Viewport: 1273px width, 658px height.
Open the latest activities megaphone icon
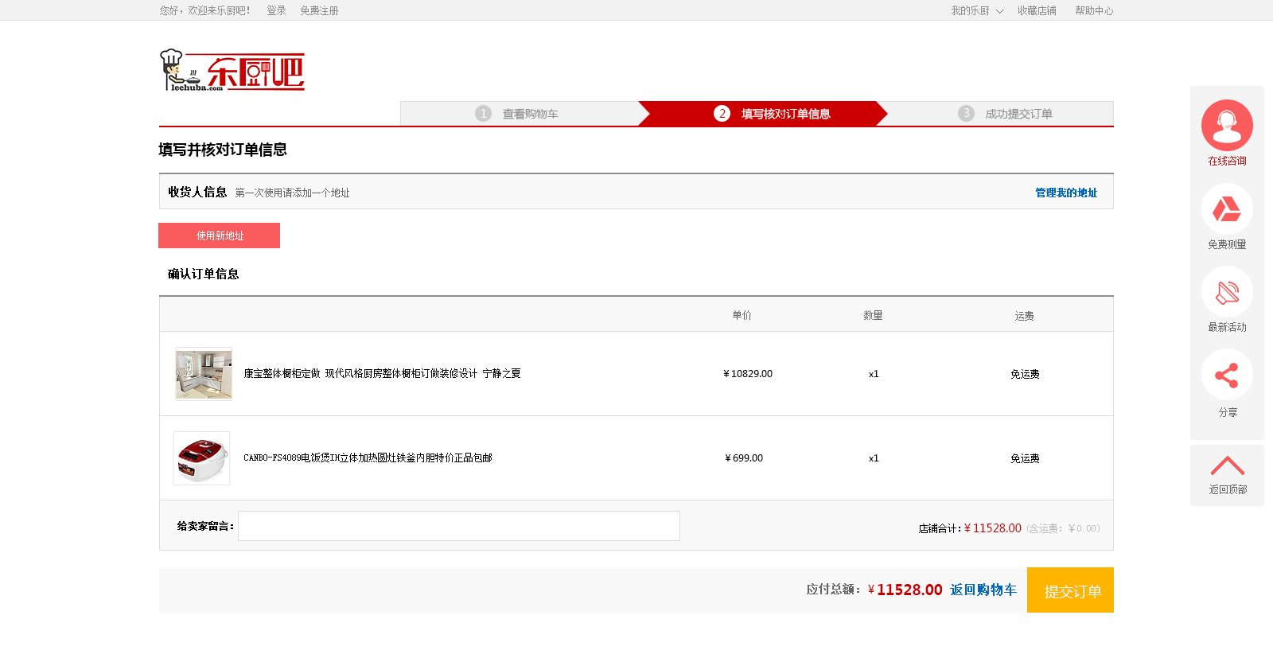point(1227,292)
